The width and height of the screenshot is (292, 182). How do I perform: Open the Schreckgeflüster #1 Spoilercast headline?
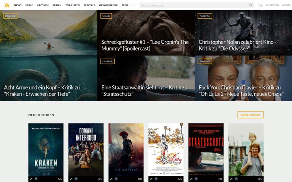click(x=145, y=45)
